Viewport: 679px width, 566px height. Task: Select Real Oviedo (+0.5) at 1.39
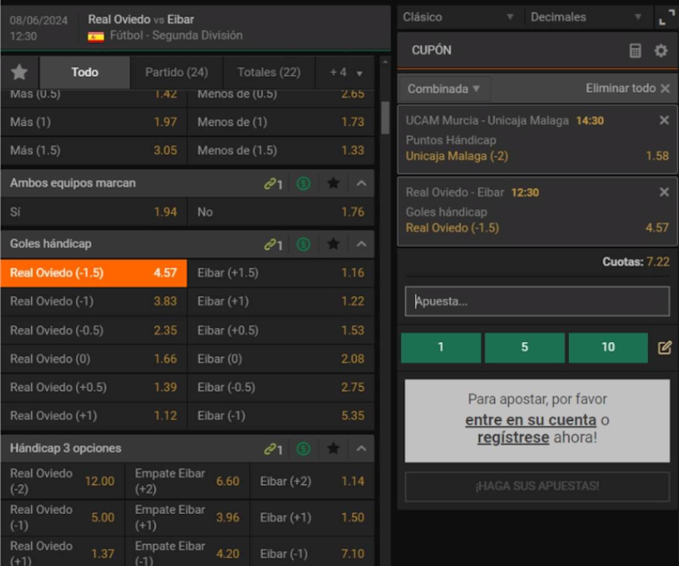coord(94,387)
